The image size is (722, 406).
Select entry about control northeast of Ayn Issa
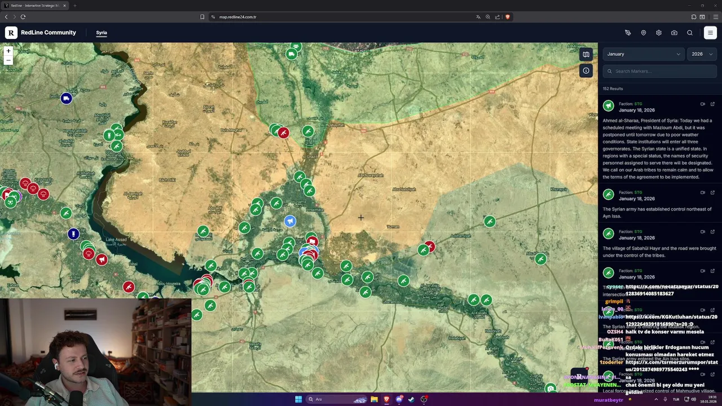click(657, 213)
